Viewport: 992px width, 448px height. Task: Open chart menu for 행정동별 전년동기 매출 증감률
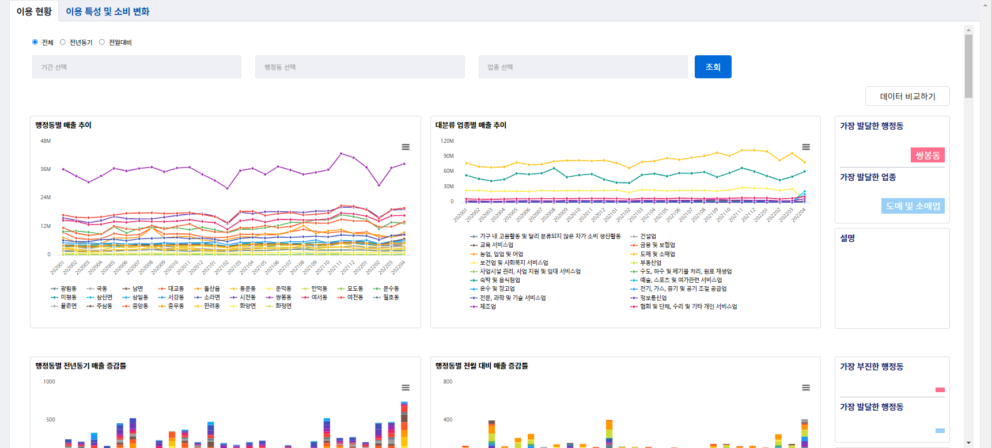406,388
